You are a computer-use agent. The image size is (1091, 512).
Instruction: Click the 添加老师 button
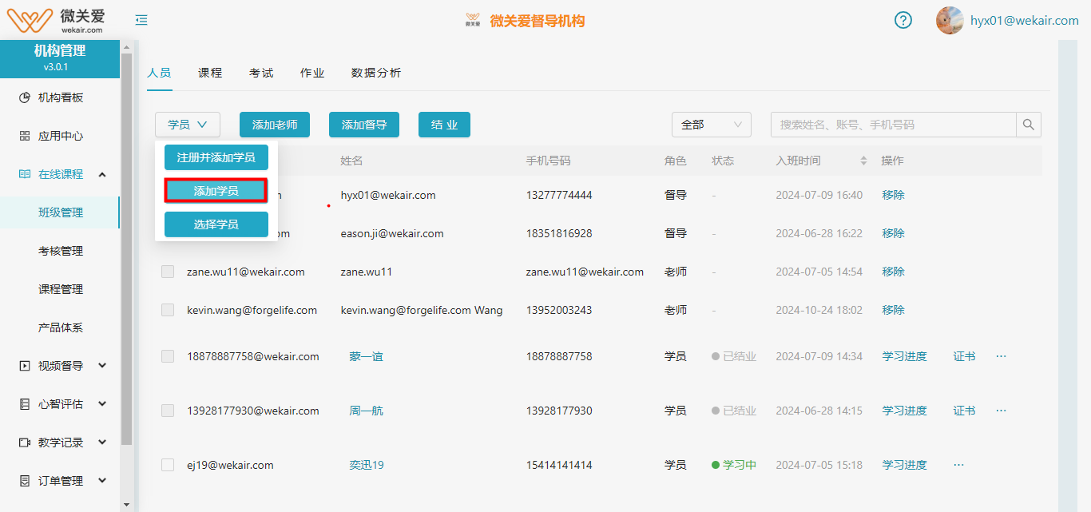[x=275, y=125]
